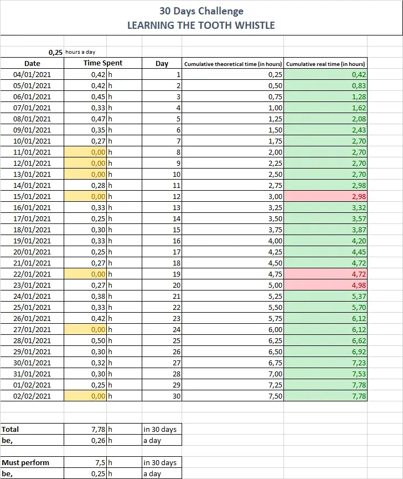Select the date cell 04/01/2021
The image size is (403, 479).
[32, 74]
